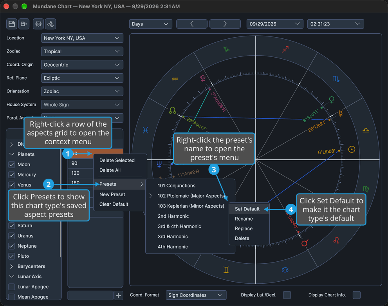388x306 pixels.
Task: Uncheck the Mercury checkbox
Action: [12, 175]
